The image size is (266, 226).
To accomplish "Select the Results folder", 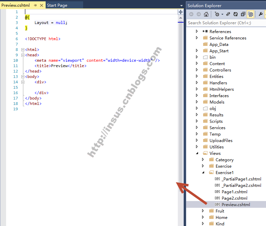I will (x=216, y=115).
